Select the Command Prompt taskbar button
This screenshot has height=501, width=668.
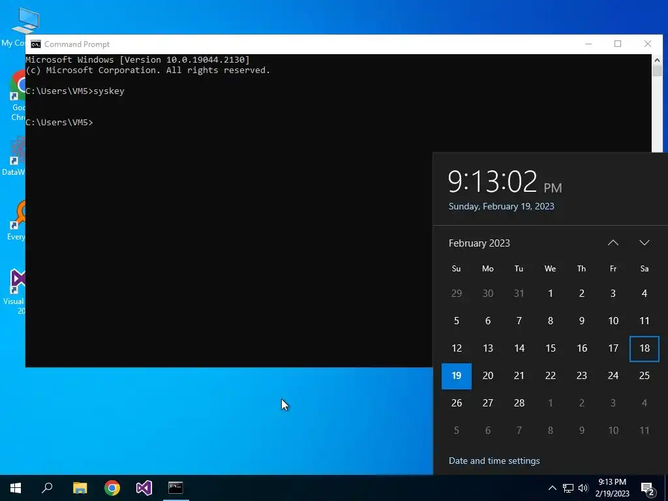pyautogui.click(x=175, y=488)
